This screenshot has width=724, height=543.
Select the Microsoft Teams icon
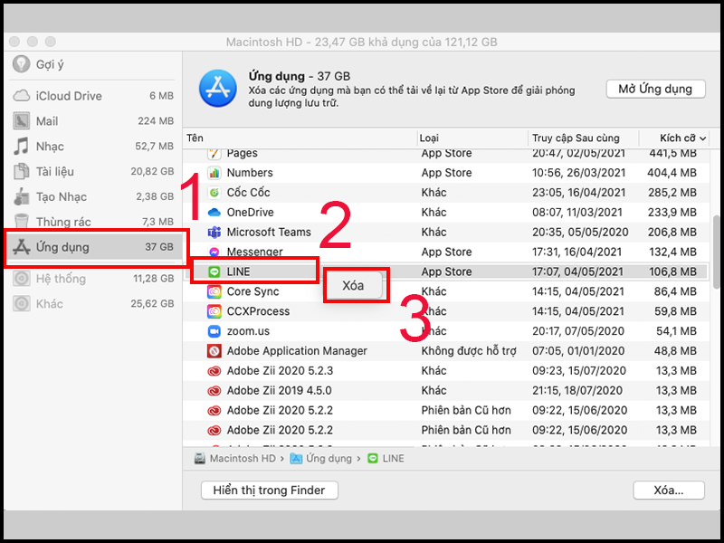point(214,233)
